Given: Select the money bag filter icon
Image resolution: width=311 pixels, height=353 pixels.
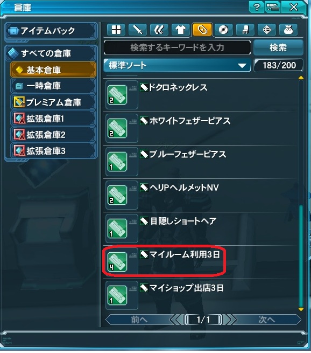Looking at the screenshot, I should 288,30.
